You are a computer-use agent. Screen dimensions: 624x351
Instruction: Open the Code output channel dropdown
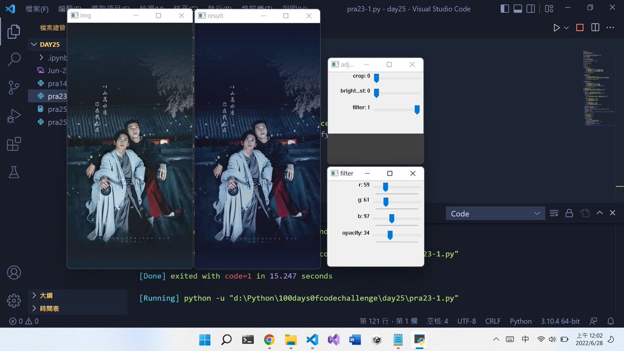(x=494, y=213)
